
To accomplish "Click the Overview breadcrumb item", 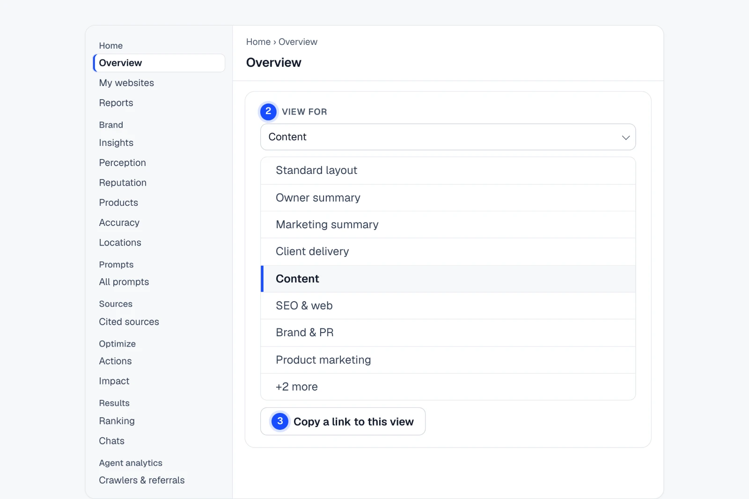I will (298, 42).
